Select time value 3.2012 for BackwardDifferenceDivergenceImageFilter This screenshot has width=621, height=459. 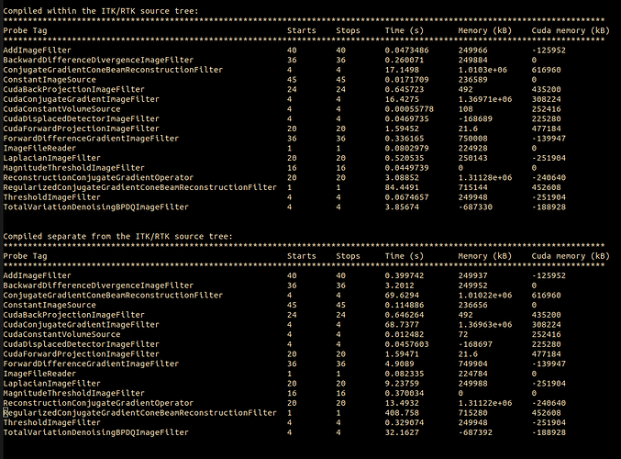[400, 285]
